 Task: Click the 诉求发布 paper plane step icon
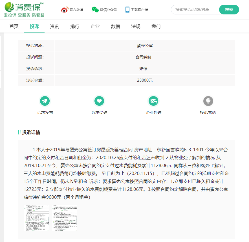pos(45,101)
